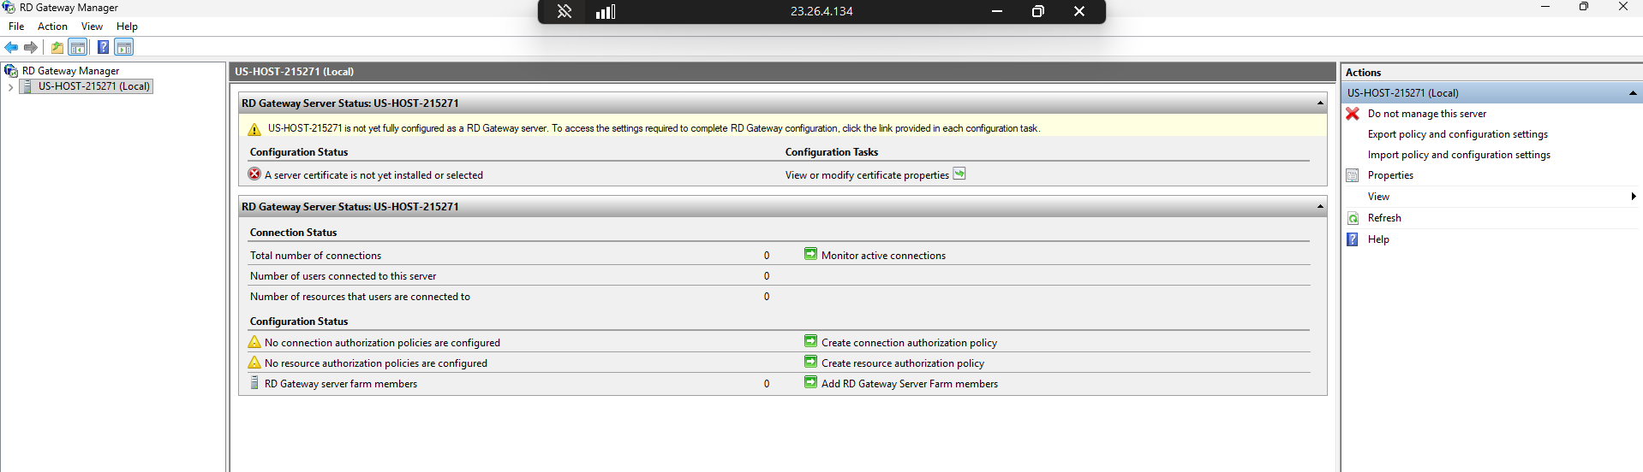Click the connection signal strength icon
This screenshot has width=1643, height=472.
click(606, 11)
